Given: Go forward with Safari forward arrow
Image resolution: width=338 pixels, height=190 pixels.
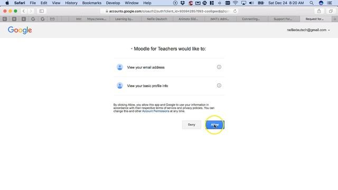Looking at the screenshot, I should [x=31, y=11].
